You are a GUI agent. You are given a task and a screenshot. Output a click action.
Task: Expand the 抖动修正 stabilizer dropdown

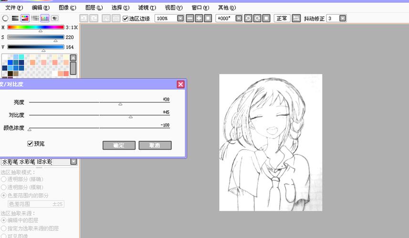(343, 18)
